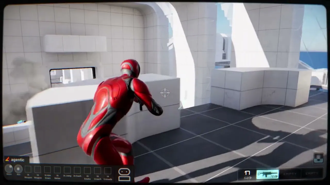Click the IA Crouch input box

(x=97, y=171)
